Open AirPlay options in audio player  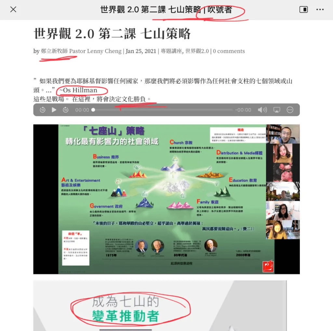pyautogui.click(x=276, y=110)
